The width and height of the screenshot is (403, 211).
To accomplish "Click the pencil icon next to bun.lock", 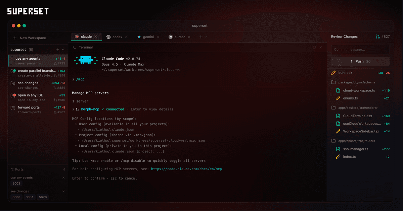I will pyautogui.click(x=333, y=73).
